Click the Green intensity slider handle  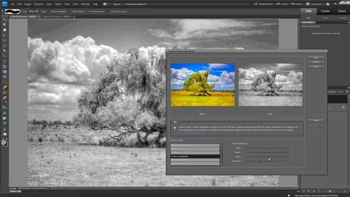point(275,152)
